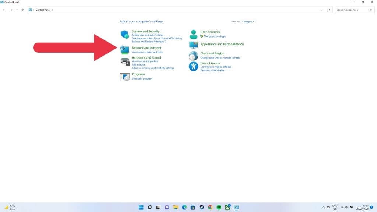Go back using the back arrow

[4, 10]
